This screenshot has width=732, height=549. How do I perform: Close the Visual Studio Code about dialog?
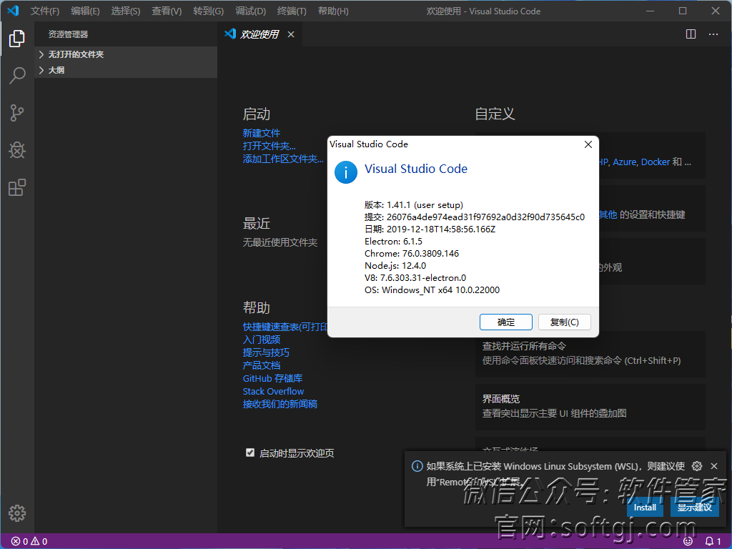pyautogui.click(x=588, y=144)
